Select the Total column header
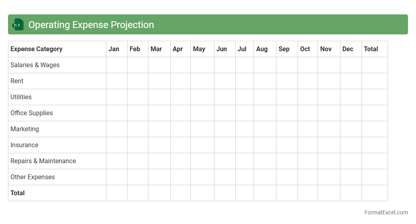416x224 pixels. click(371, 49)
